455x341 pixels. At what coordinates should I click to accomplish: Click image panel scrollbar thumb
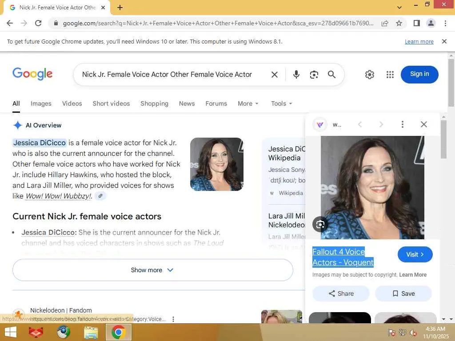point(443,140)
